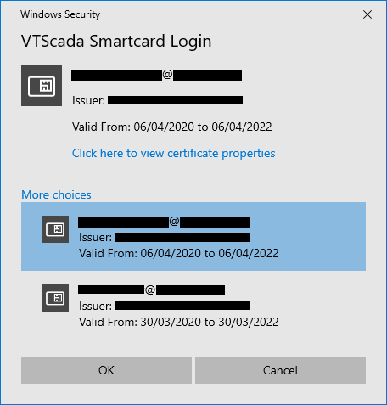387x405 pixels.
Task: Click the VTScada Smartcard Login heading
Action: tap(116, 42)
